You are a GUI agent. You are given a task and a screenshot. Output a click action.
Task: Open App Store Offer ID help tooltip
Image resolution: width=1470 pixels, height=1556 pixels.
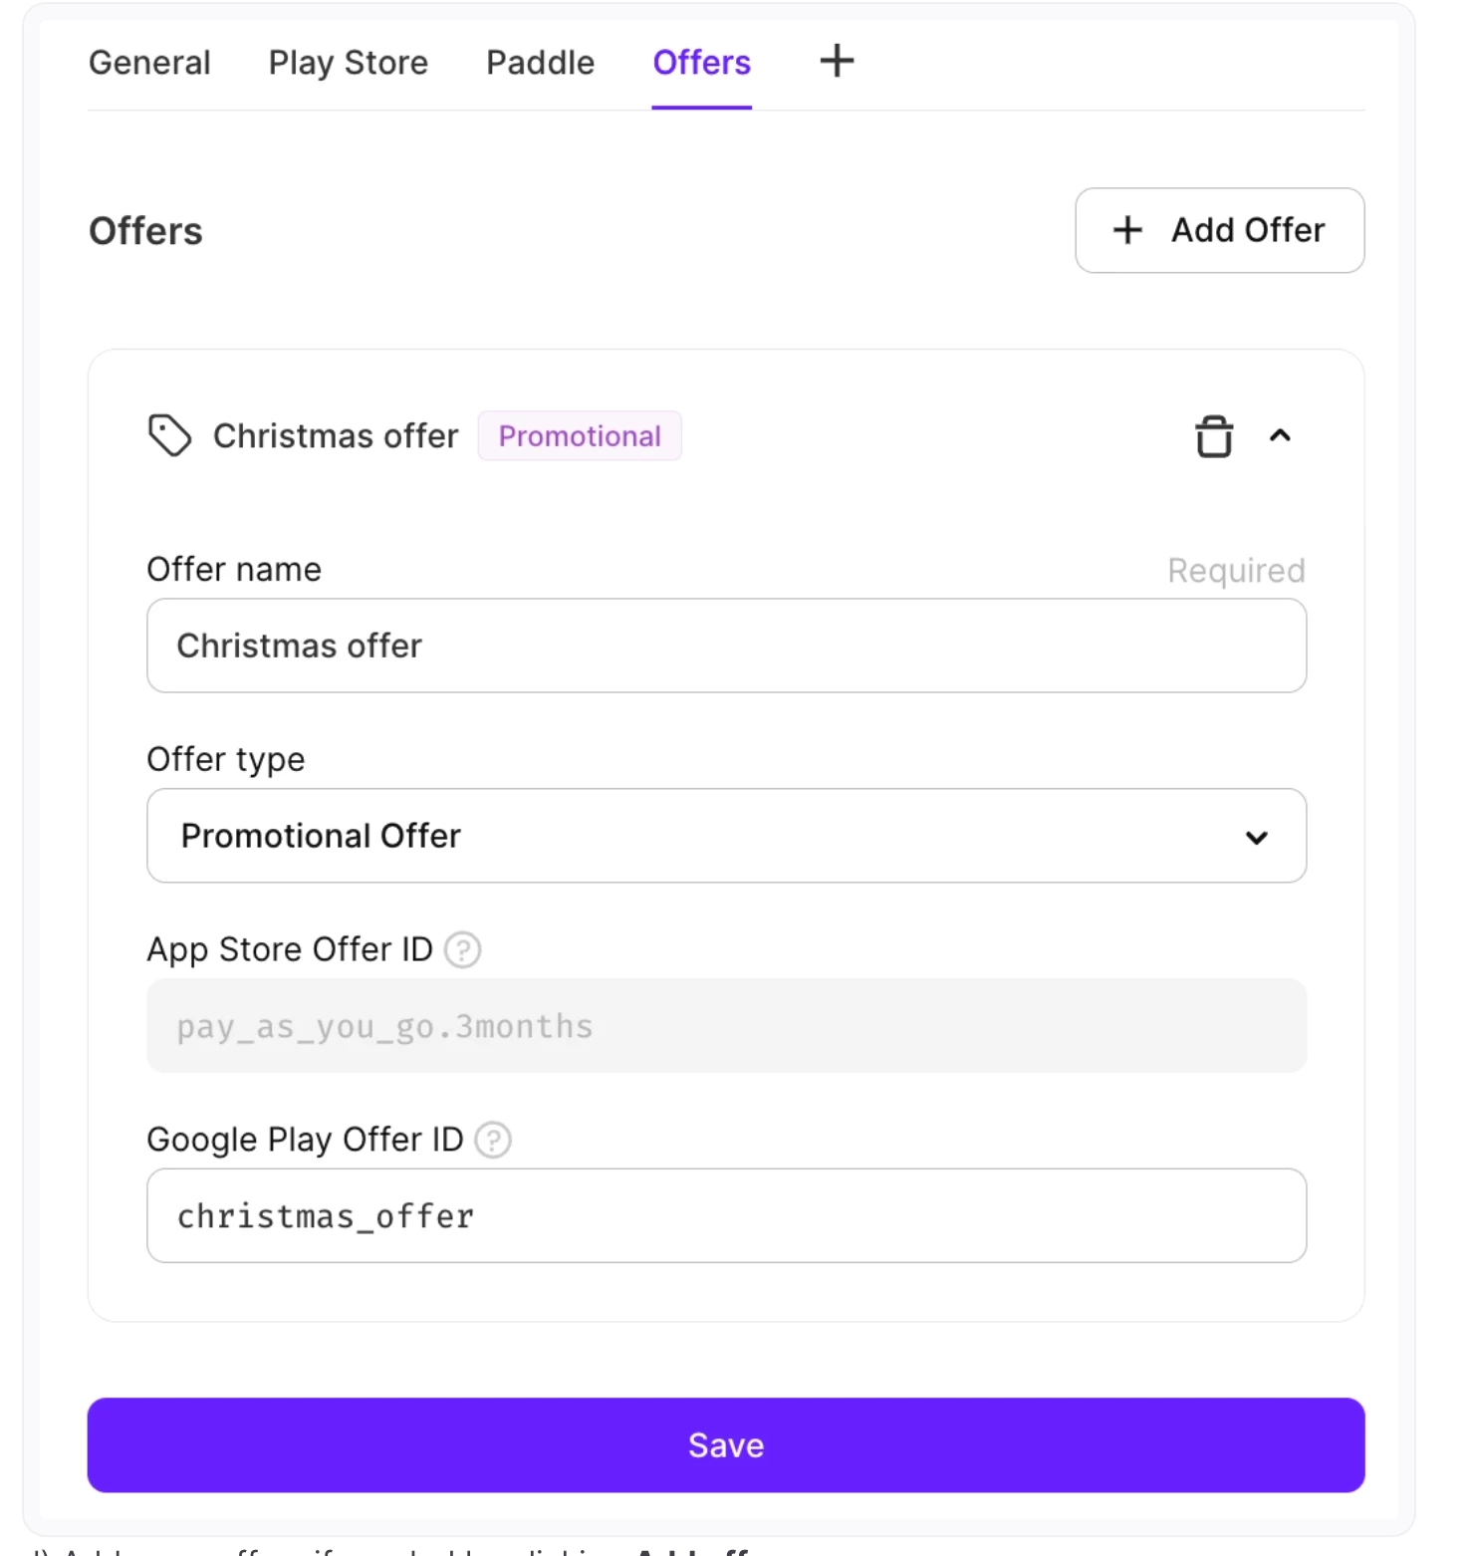[462, 949]
